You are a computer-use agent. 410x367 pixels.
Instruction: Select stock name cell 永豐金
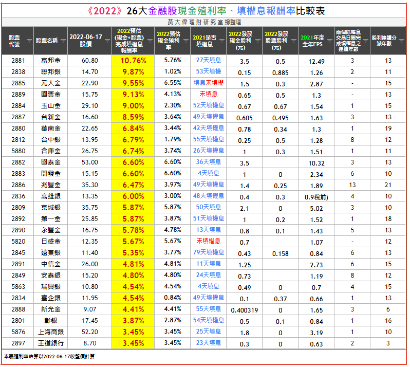tap(51, 230)
